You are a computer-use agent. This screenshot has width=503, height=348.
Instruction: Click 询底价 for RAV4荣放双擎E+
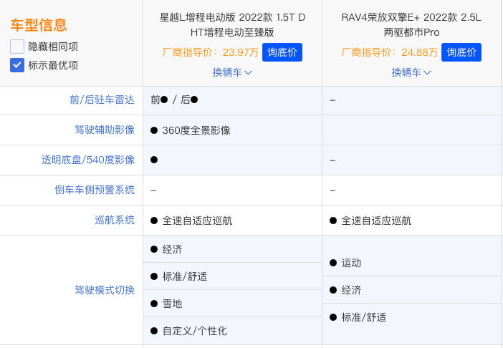(x=461, y=52)
